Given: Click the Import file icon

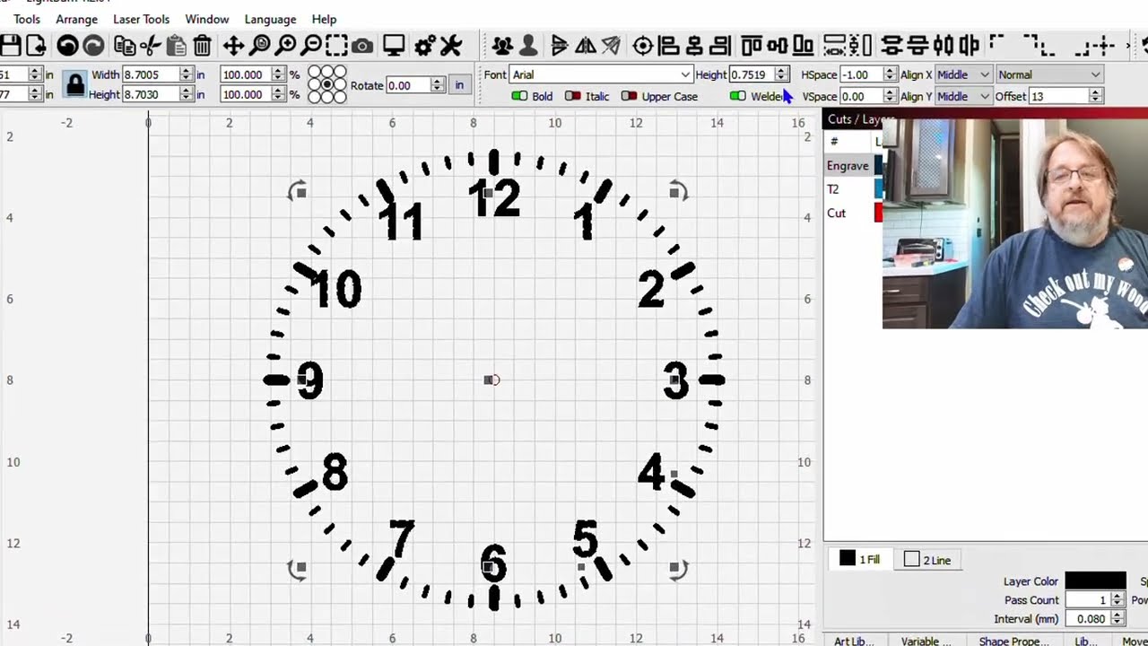Looking at the screenshot, I should point(36,45).
